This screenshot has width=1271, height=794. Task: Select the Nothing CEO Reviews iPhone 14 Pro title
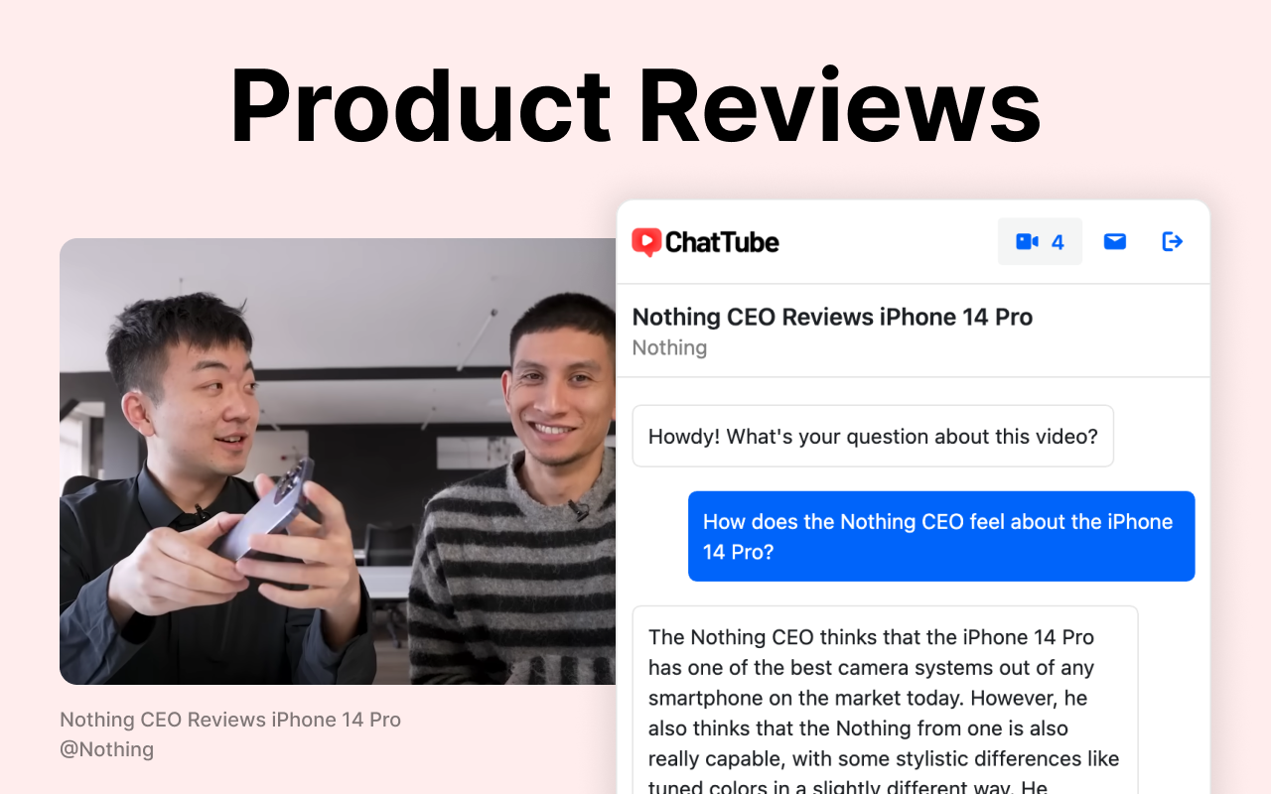(832, 317)
